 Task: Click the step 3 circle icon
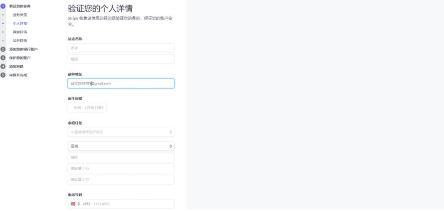(3, 58)
